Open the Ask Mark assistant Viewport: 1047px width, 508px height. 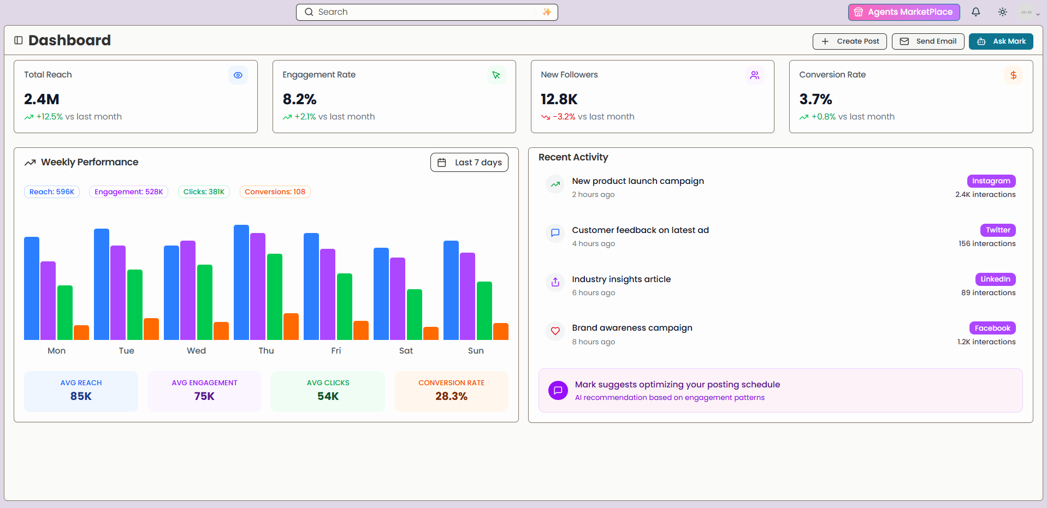click(1001, 41)
